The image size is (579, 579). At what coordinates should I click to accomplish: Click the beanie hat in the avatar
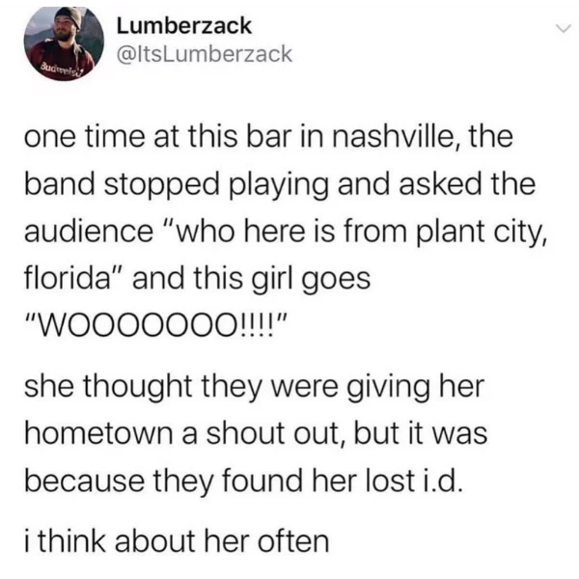69,16
